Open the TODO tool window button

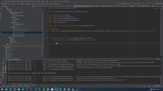(x=14, y=85)
